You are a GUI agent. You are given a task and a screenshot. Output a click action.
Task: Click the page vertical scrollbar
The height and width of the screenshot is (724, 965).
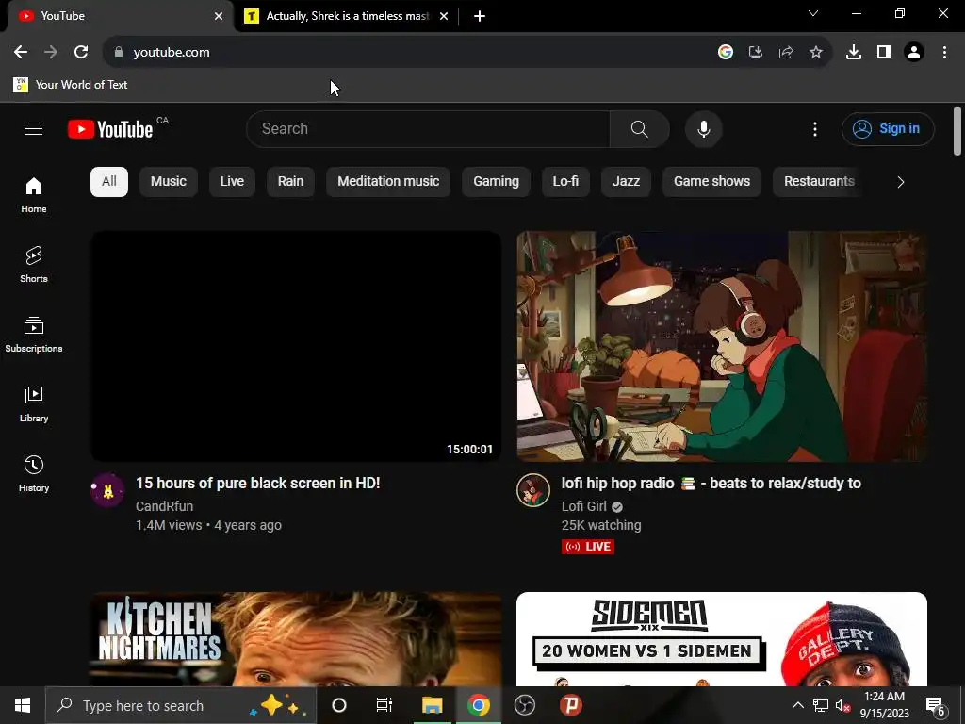(x=957, y=132)
